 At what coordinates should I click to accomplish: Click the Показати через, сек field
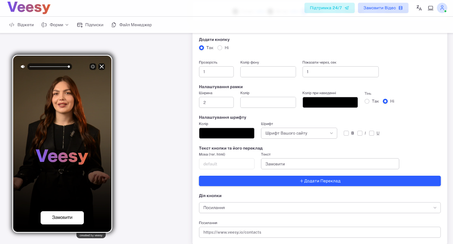click(x=341, y=72)
